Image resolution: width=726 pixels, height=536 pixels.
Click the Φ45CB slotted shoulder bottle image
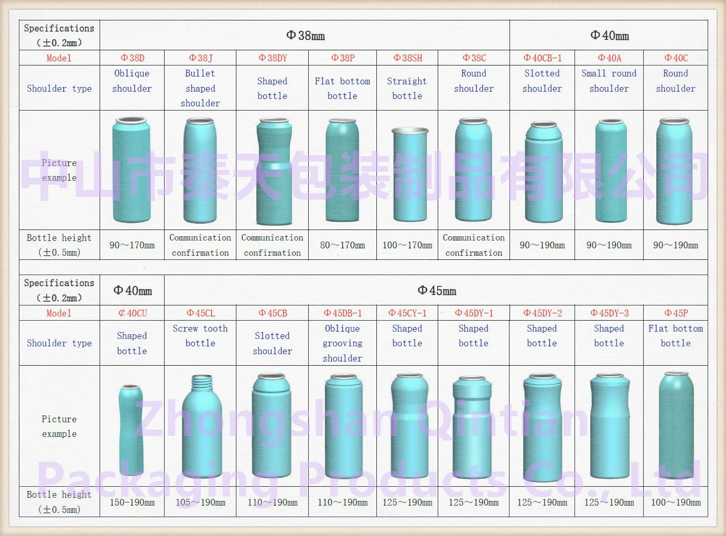pyautogui.click(x=272, y=426)
